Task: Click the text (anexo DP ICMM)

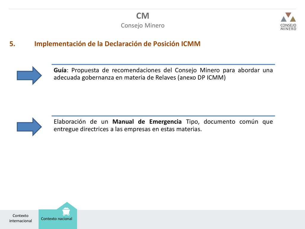Action: (x=202, y=78)
